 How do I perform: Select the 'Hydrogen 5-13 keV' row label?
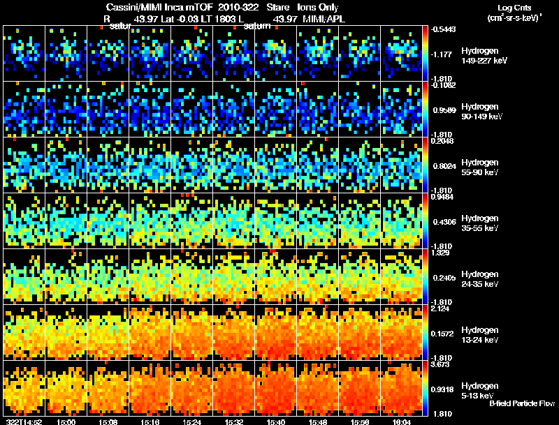pyautogui.click(x=480, y=391)
